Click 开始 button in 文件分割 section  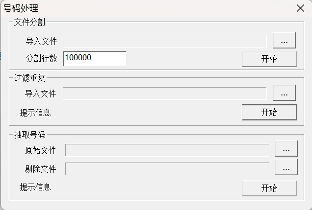(x=269, y=59)
